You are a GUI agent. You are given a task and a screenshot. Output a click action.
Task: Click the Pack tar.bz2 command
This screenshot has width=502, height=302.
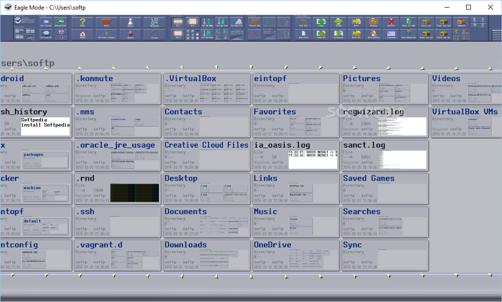tap(444, 22)
